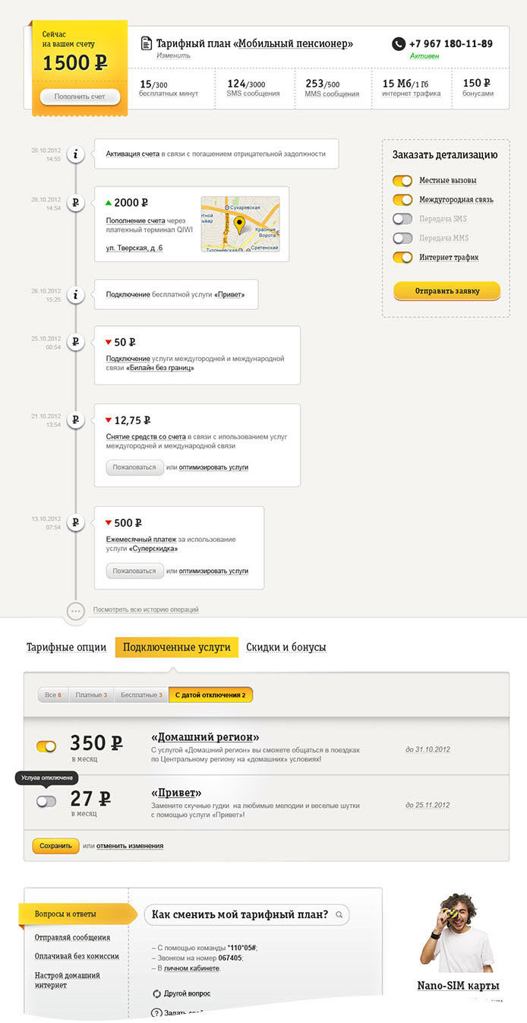The width and height of the screenshot is (527, 1023).
Task: Enable the "Привет" service switch
Action: tap(46, 801)
